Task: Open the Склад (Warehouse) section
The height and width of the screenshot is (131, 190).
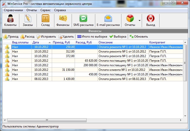Action: click(x=45, y=20)
